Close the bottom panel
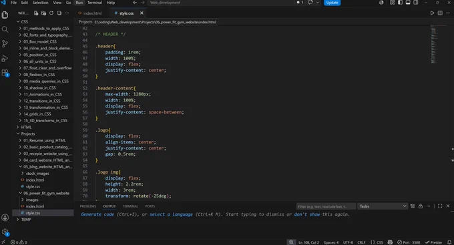The image size is (454, 245). pyautogui.click(x=448, y=206)
